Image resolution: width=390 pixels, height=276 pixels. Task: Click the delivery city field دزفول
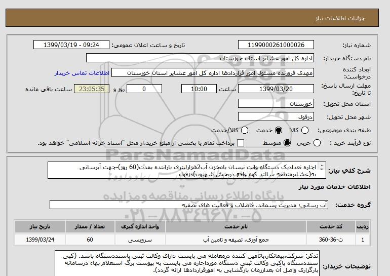276,116
